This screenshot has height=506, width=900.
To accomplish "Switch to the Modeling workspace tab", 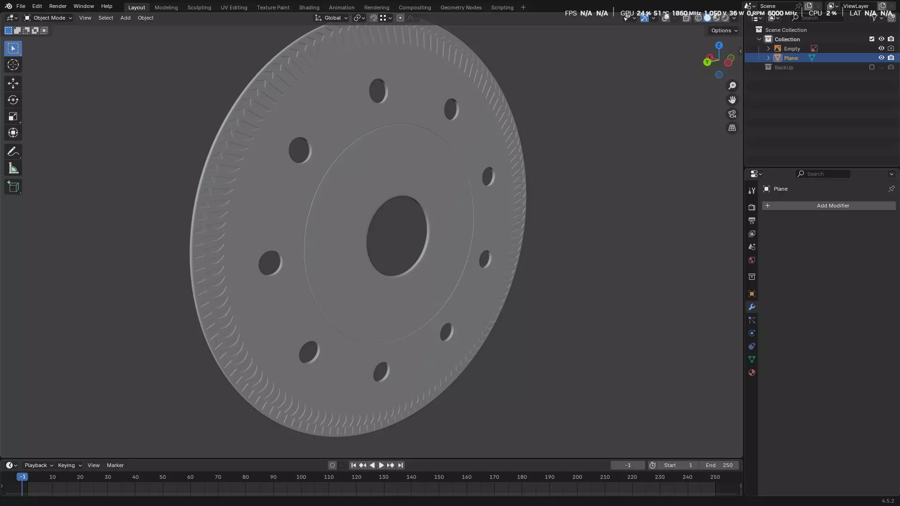I will (x=166, y=7).
